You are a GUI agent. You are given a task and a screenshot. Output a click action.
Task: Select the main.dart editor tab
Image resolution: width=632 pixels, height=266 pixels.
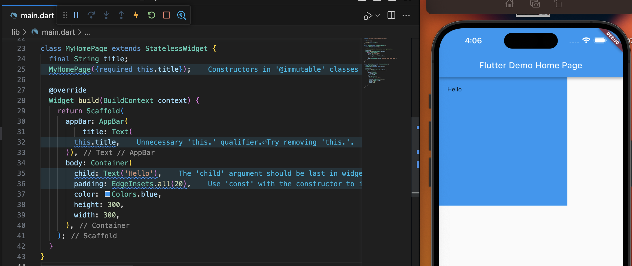pyautogui.click(x=32, y=15)
